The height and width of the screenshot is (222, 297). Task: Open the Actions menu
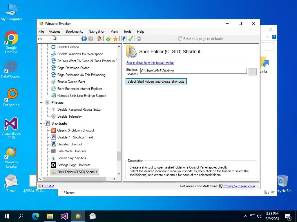(x=54, y=32)
